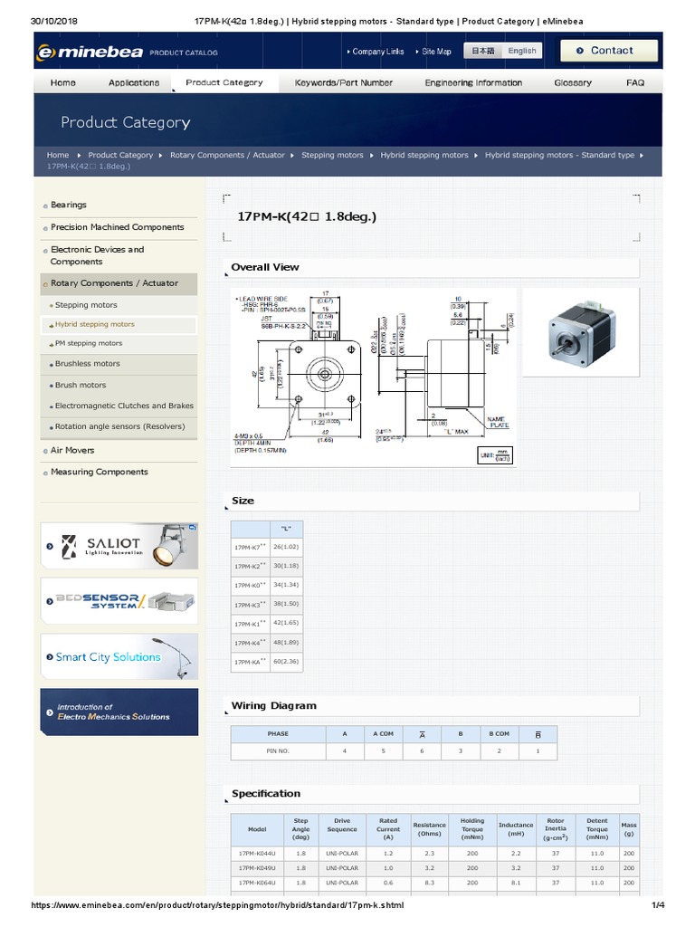
Task: Go to the Home tab
Action: [63, 82]
